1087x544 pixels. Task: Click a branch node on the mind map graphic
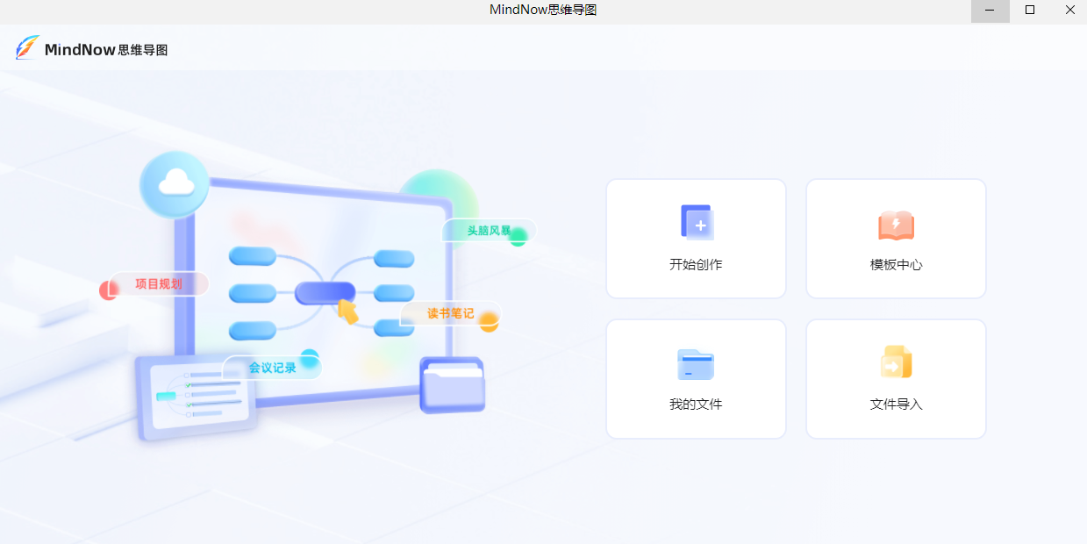[253, 257]
